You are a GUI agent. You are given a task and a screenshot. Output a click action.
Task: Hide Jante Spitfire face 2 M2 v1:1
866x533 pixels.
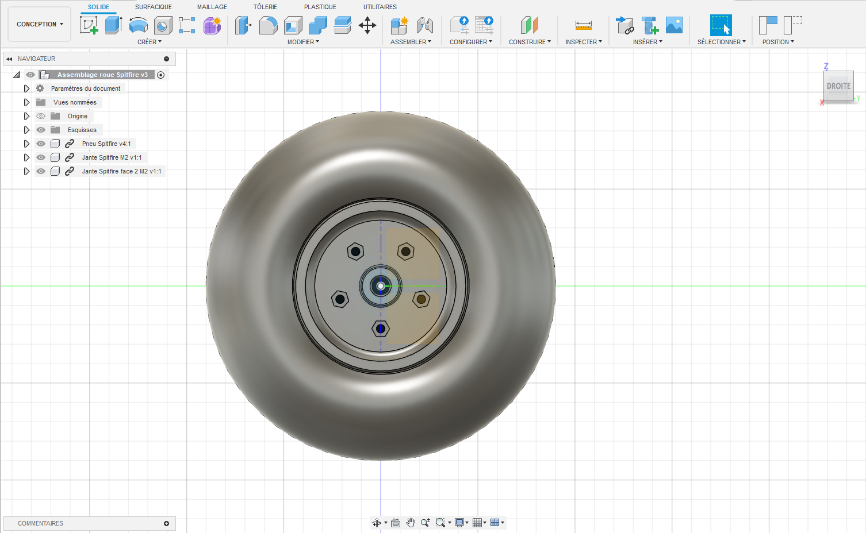click(41, 171)
